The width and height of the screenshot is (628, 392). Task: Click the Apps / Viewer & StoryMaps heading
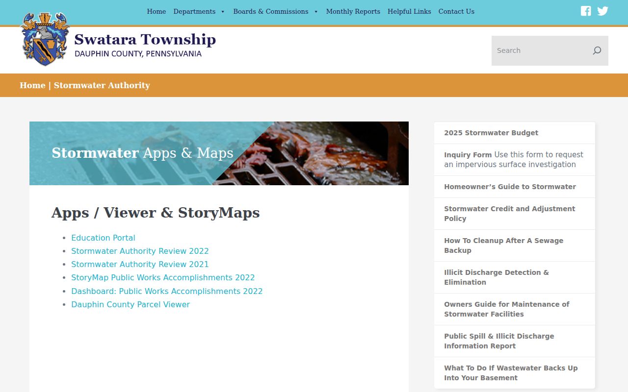click(156, 213)
